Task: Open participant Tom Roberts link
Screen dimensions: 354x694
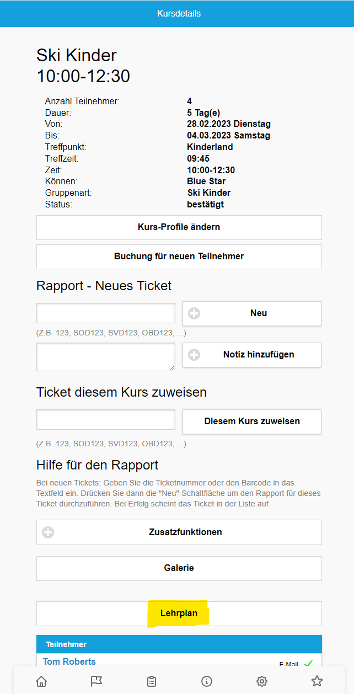Action: click(69, 661)
